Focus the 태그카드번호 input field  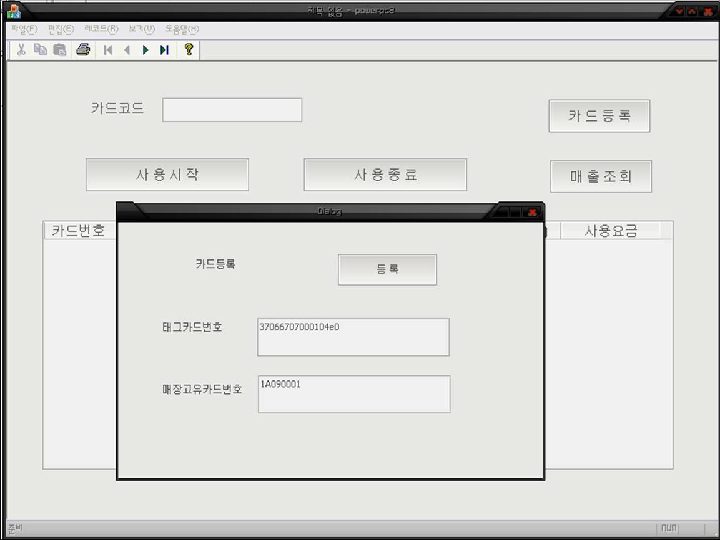coord(353,337)
